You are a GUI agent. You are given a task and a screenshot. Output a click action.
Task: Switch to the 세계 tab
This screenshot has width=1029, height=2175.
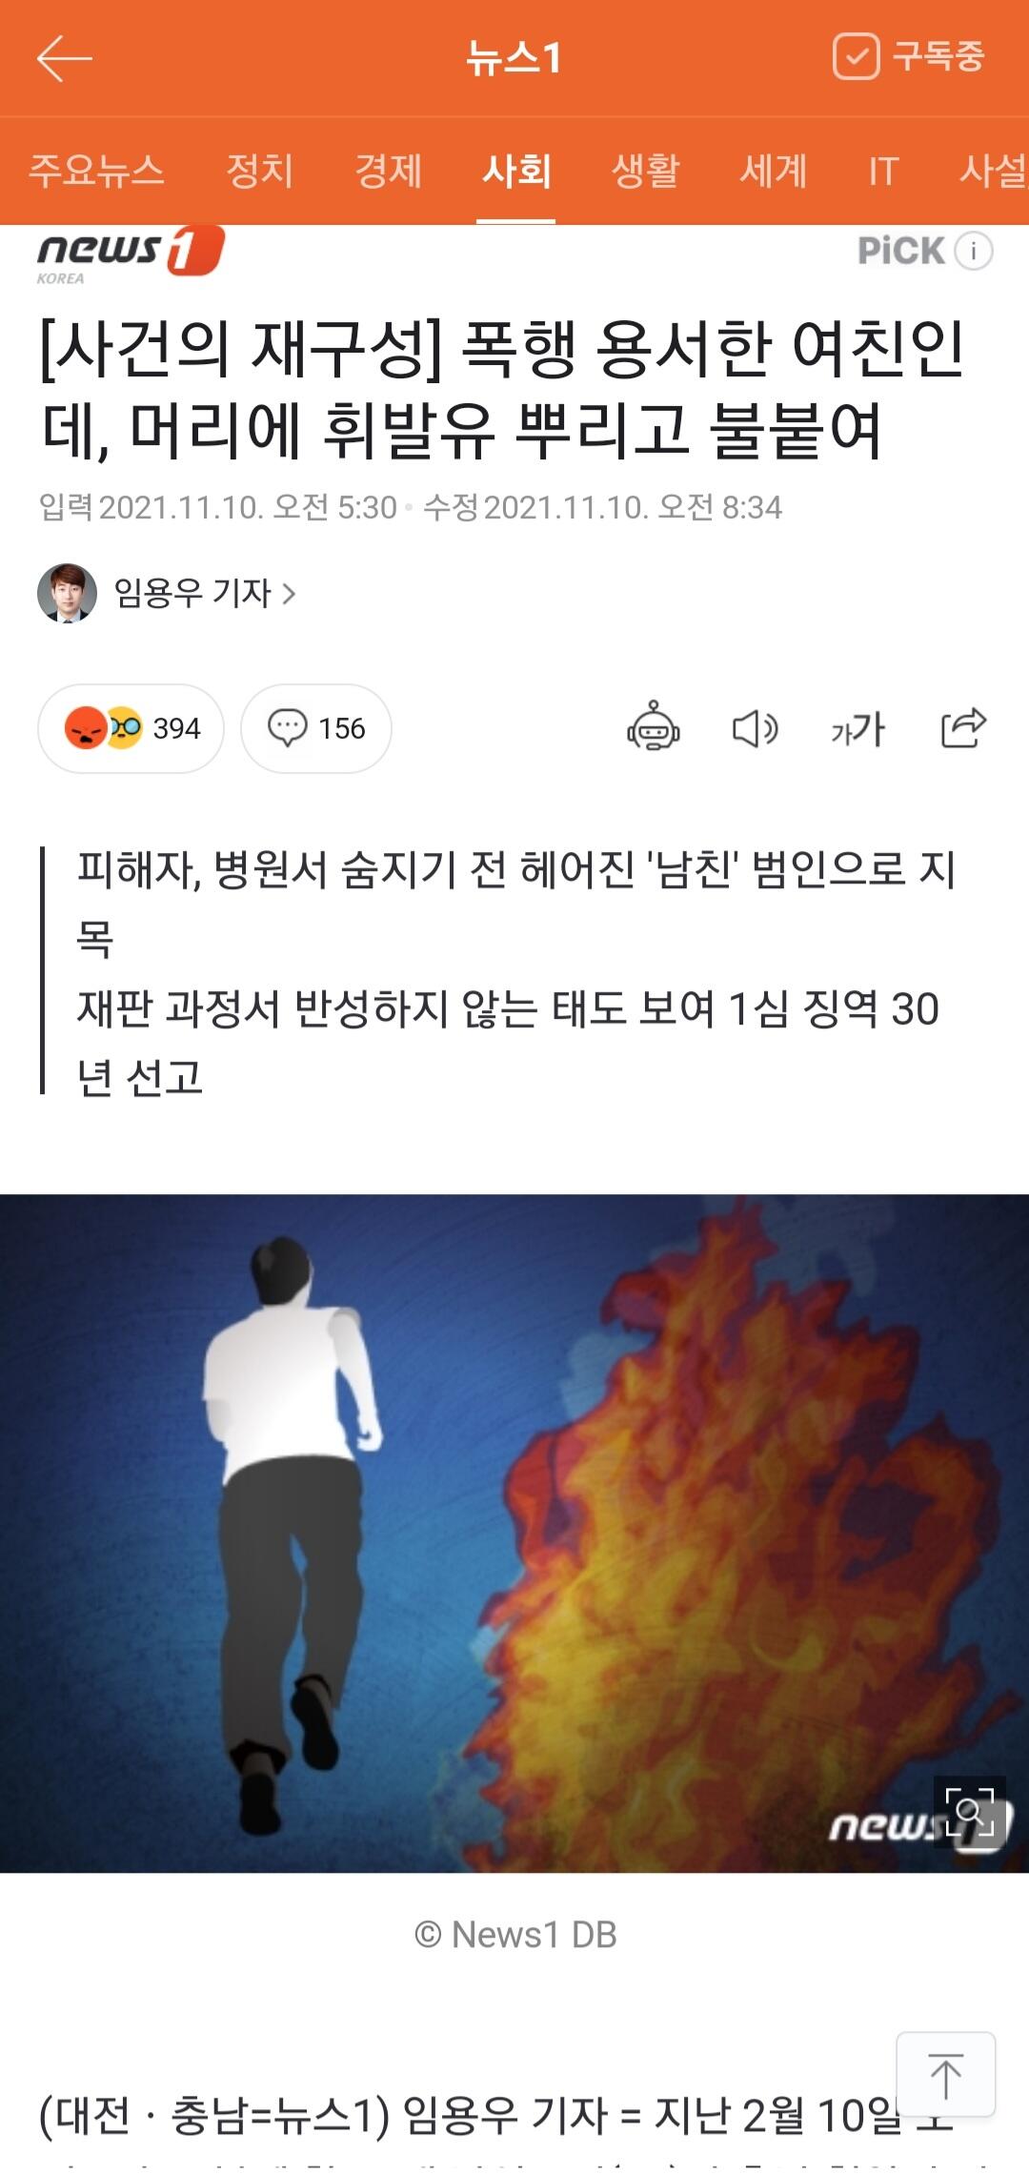[x=774, y=172]
